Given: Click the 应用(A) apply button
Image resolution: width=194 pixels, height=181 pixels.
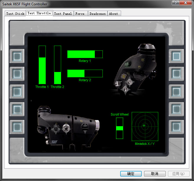Looking at the screenshot, I should [179, 174].
